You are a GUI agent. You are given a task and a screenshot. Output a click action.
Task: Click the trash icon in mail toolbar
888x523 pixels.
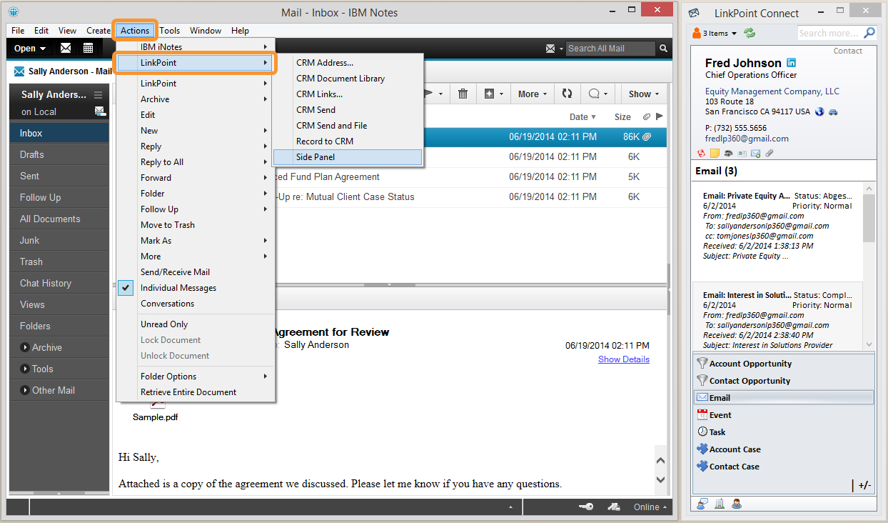[x=463, y=94]
